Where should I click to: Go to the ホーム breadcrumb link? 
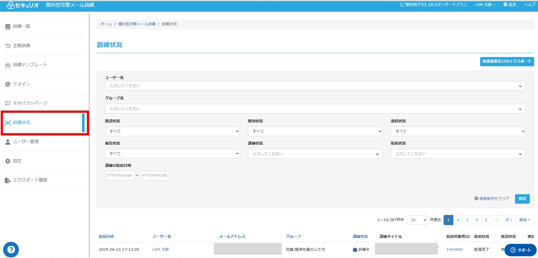(106, 24)
